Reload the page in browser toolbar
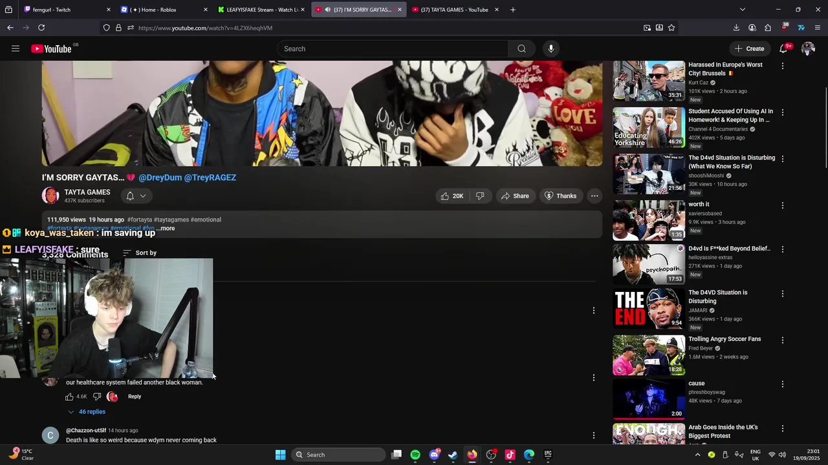828x465 pixels. [x=41, y=28]
